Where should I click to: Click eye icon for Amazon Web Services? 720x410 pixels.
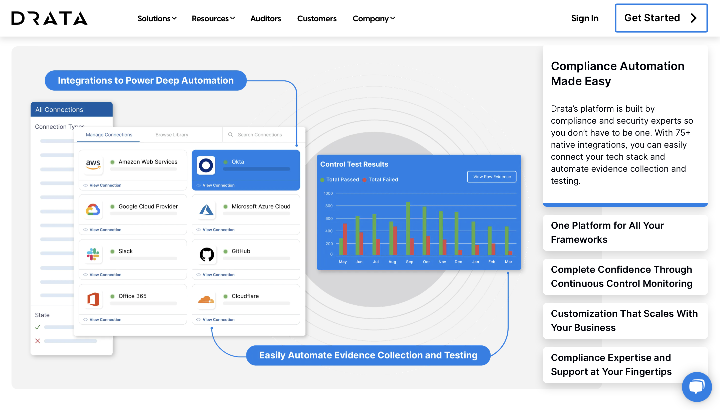86,185
